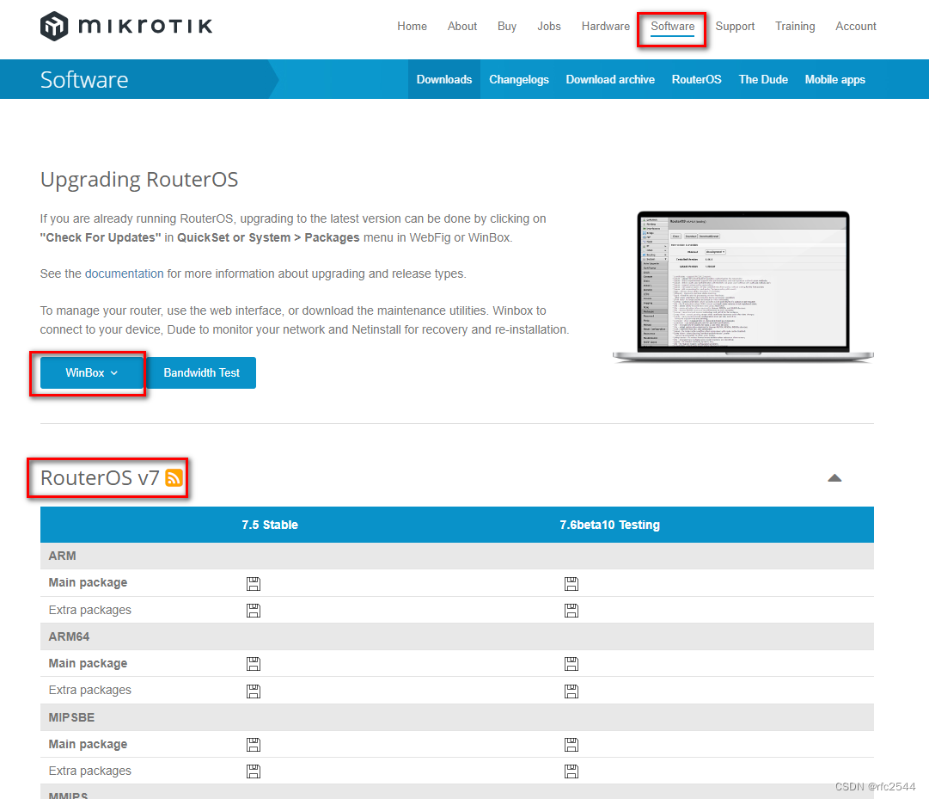Viewport: 929px width, 799px height.
Task: Click the RouterOS v7 heading
Action: click(100, 477)
